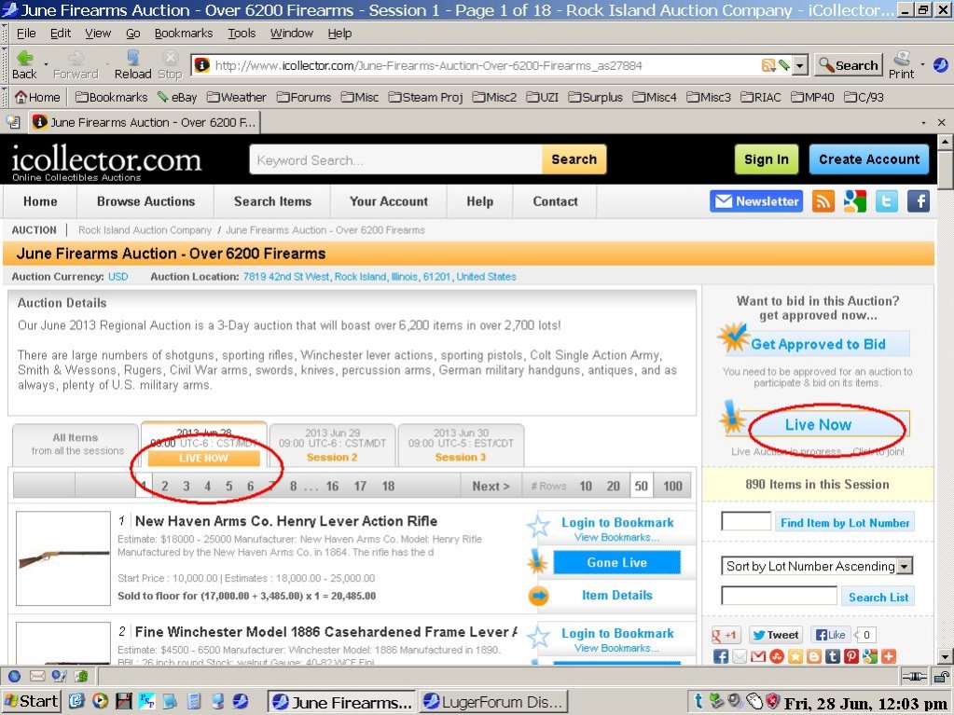The width and height of the screenshot is (954, 715).
Task: Click the Henry rifle thumbnail image
Action: pos(63,558)
